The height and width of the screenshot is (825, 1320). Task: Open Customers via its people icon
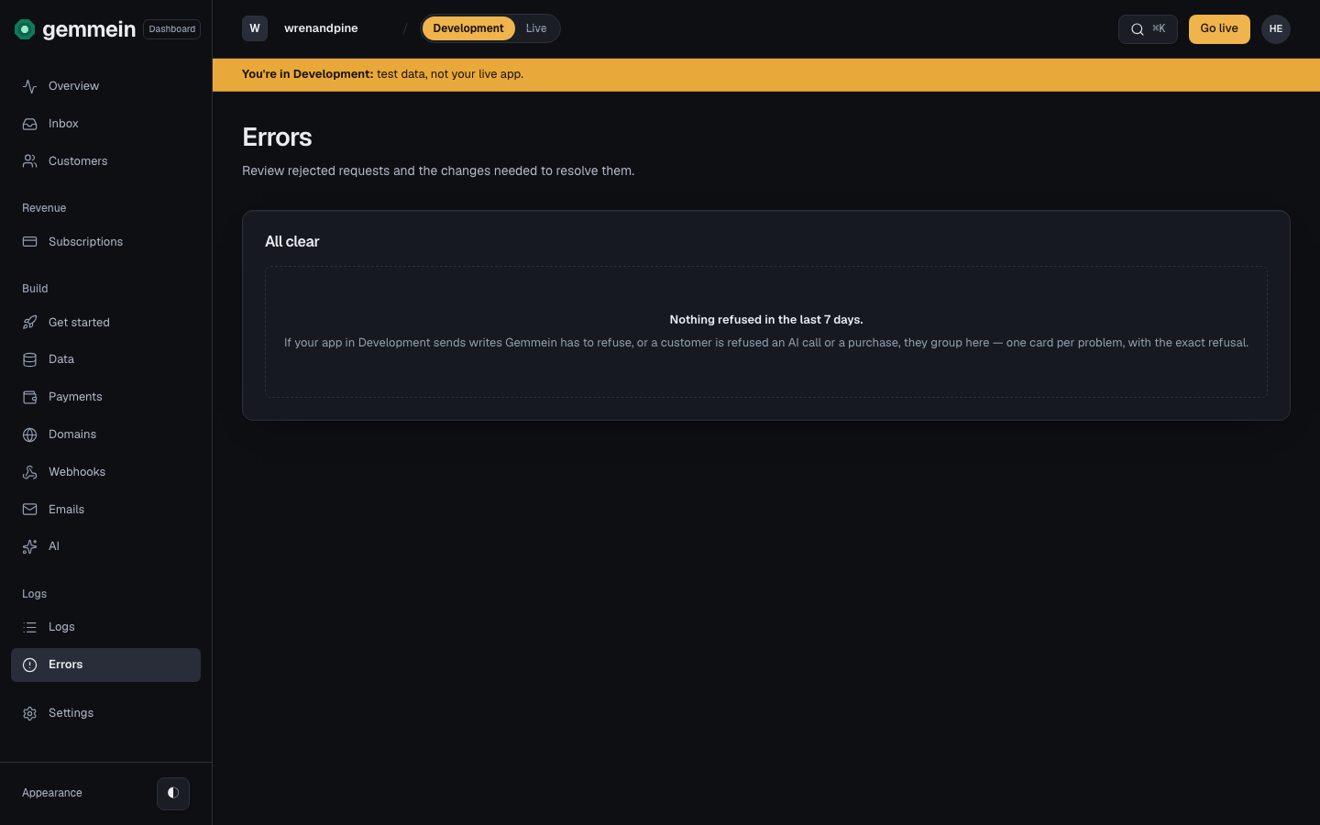[30, 161]
